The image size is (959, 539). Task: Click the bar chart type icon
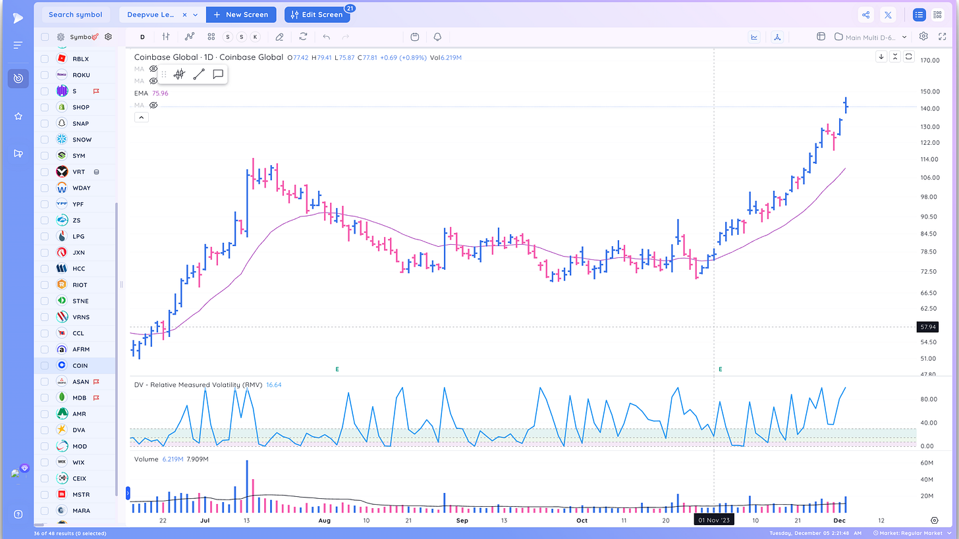[166, 37]
